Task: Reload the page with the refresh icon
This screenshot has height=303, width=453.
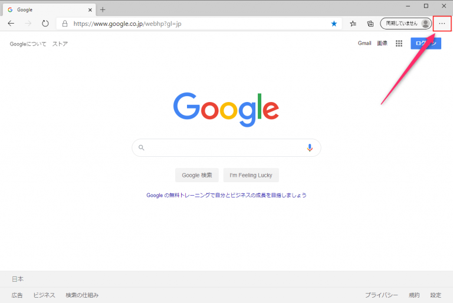Action: pyautogui.click(x=45, y=24)
